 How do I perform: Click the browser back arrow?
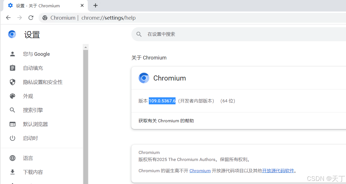point(8,18)
